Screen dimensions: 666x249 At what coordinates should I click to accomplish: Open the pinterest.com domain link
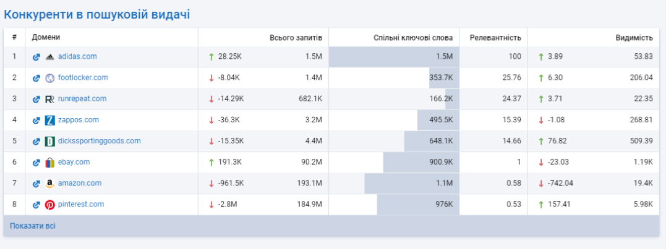point(81,205)
